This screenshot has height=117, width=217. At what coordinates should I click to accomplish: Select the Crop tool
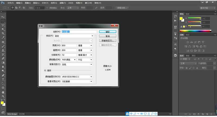3,33
